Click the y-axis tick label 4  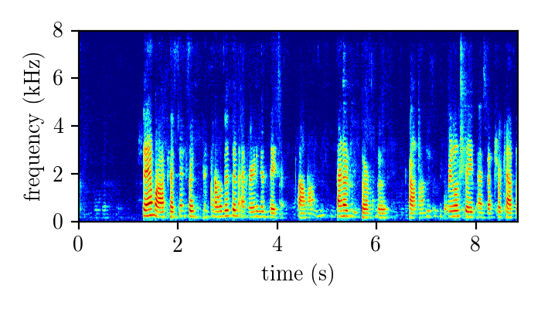click(x=58, y=126)
